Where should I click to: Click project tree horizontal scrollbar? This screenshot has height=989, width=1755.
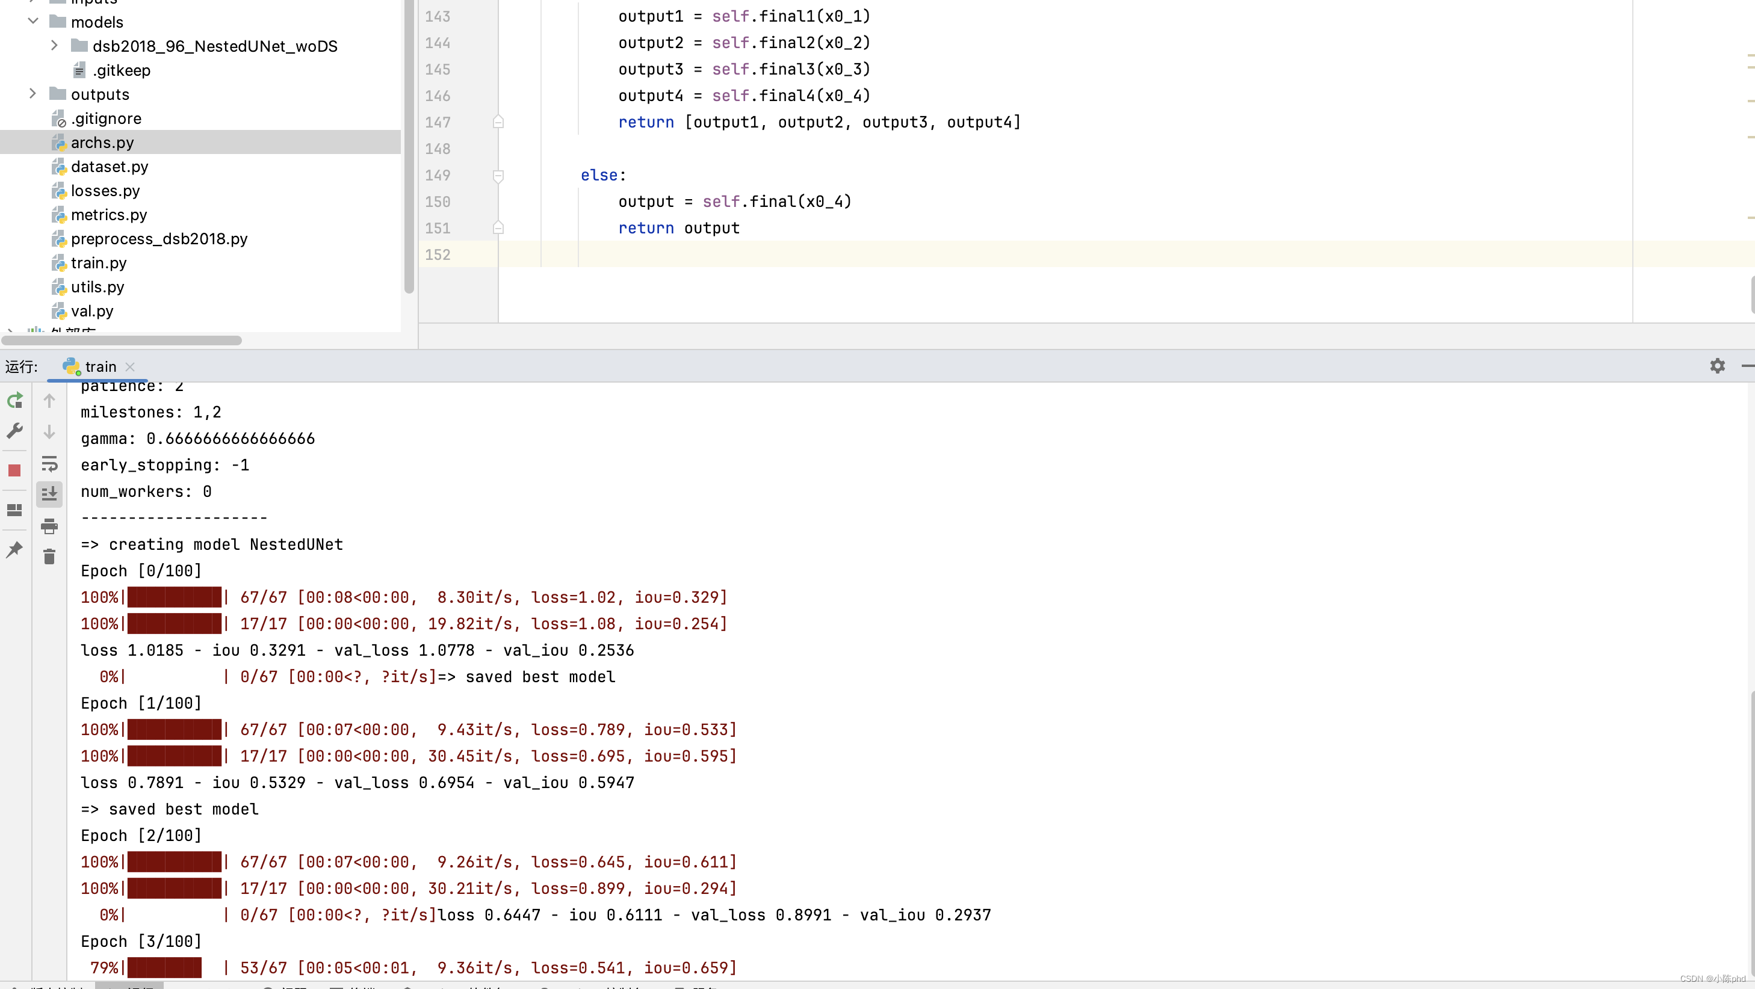click(x=121, y=340)
